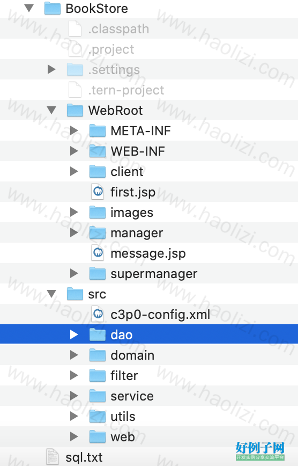Click the message.jsp file icon
The height and width of the screenshot is (466, 298).
98,253
